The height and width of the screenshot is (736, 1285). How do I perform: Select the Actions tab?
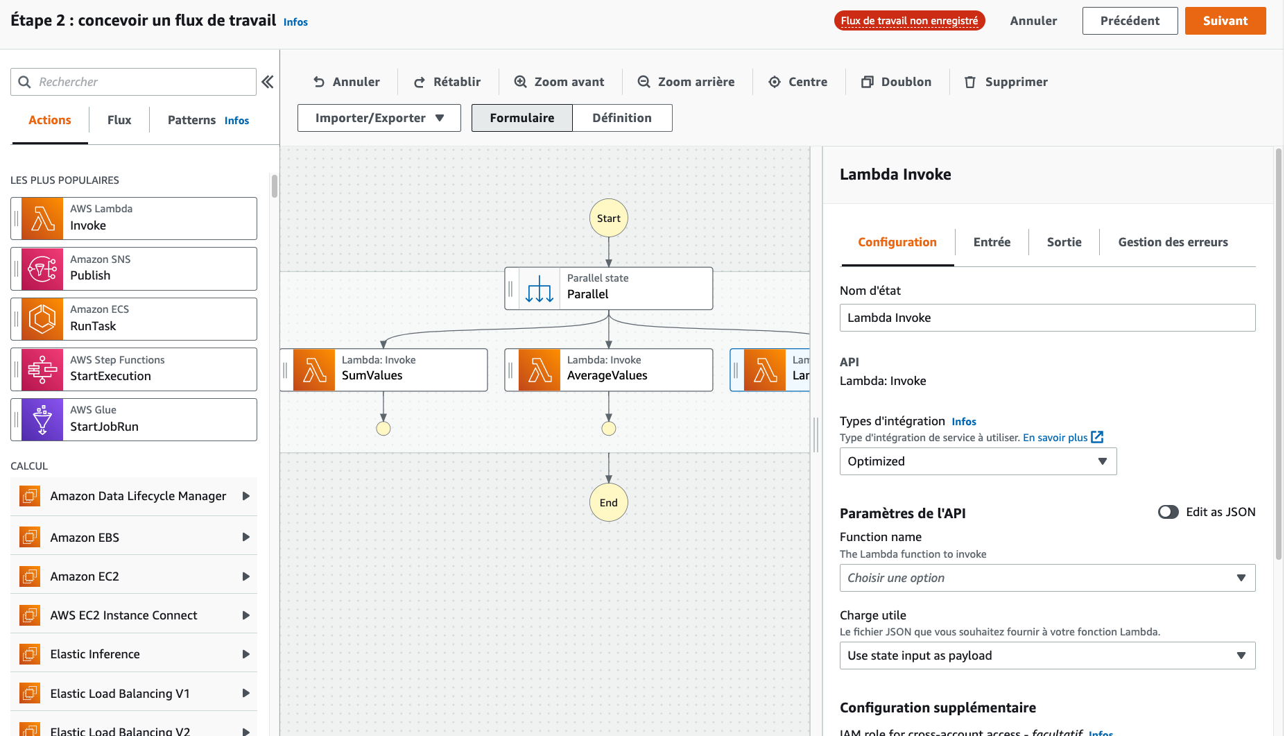50,120
